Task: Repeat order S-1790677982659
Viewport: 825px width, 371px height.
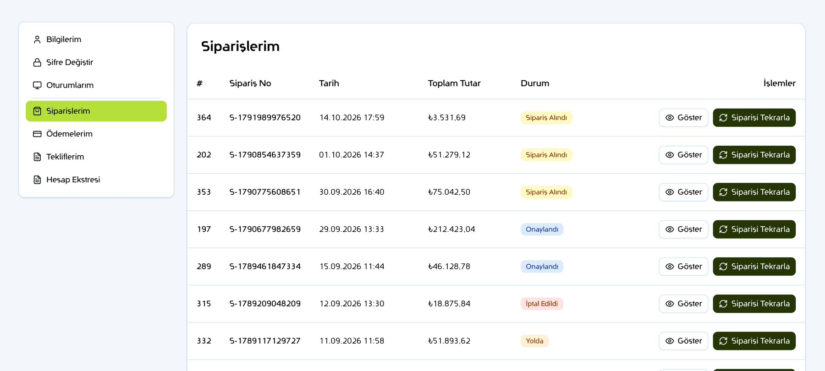Action: coord(754,229)
